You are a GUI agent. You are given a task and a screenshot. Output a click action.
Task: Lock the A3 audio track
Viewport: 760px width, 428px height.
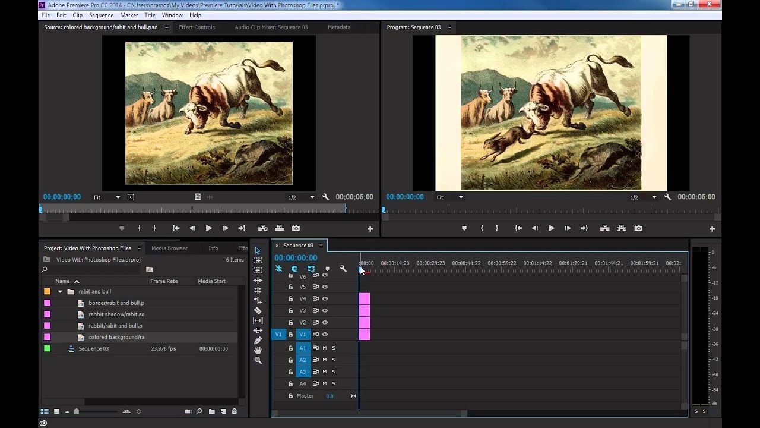(290, 372)
